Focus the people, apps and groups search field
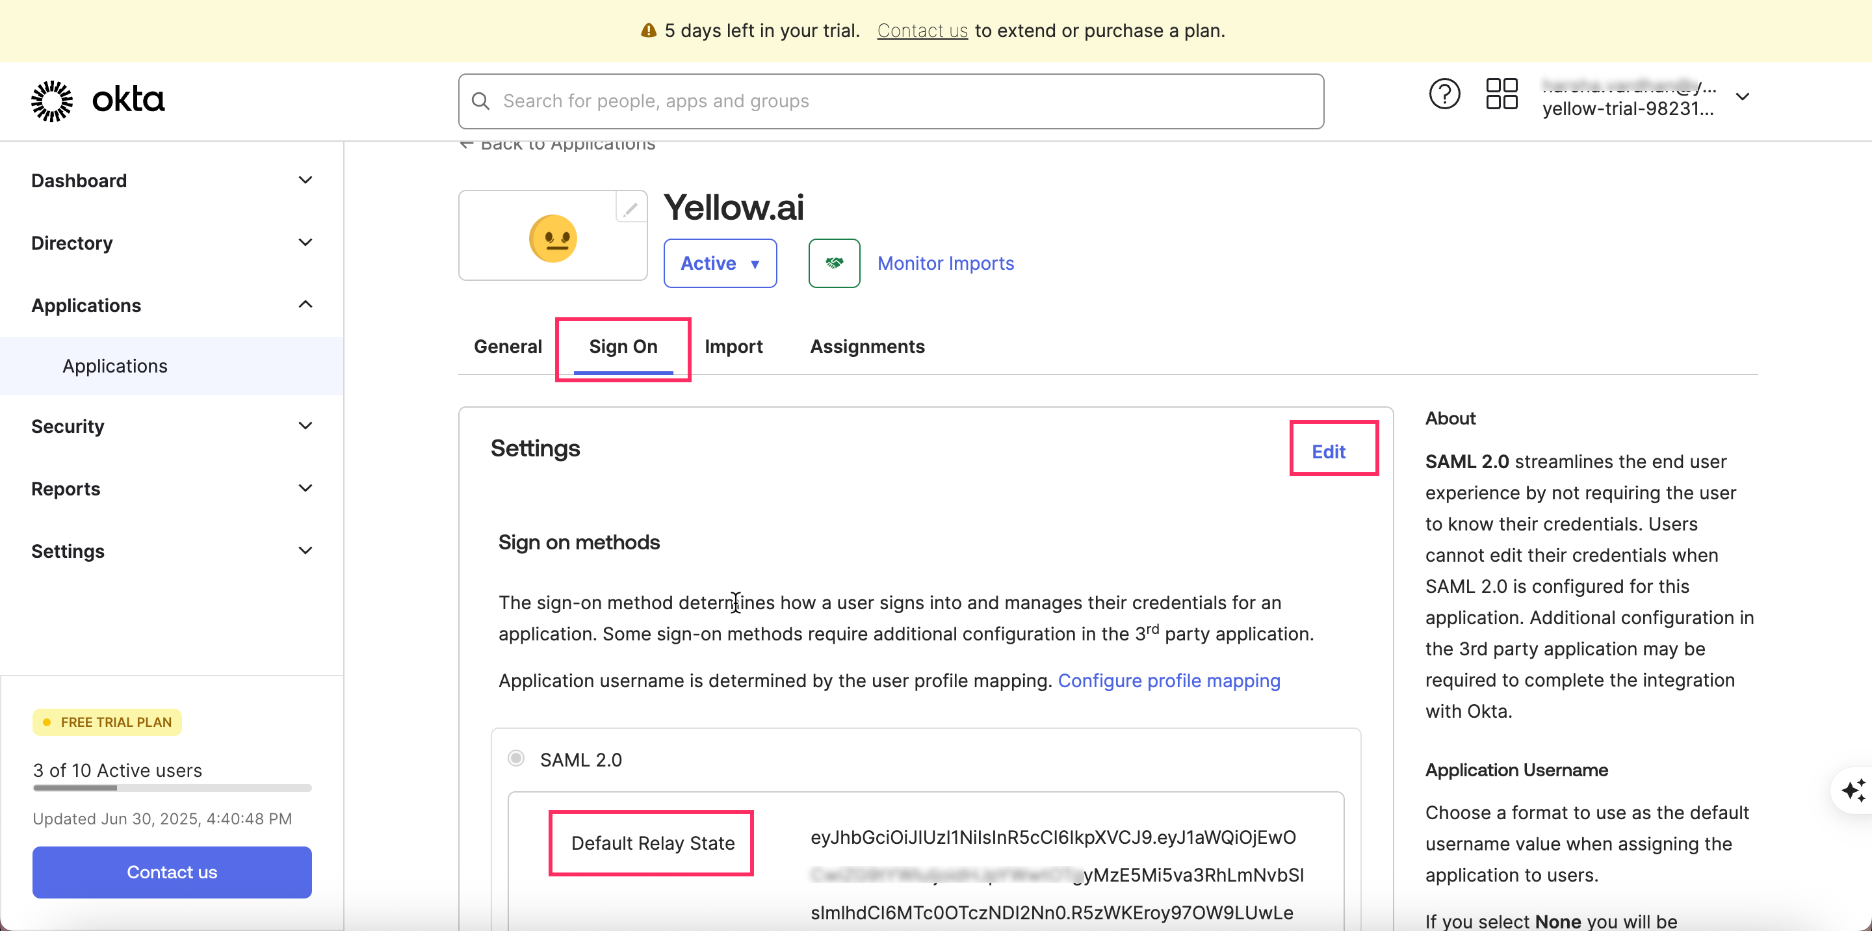Image resolution: width=1872 pixels, height=931 pixels. coord(890,101)
